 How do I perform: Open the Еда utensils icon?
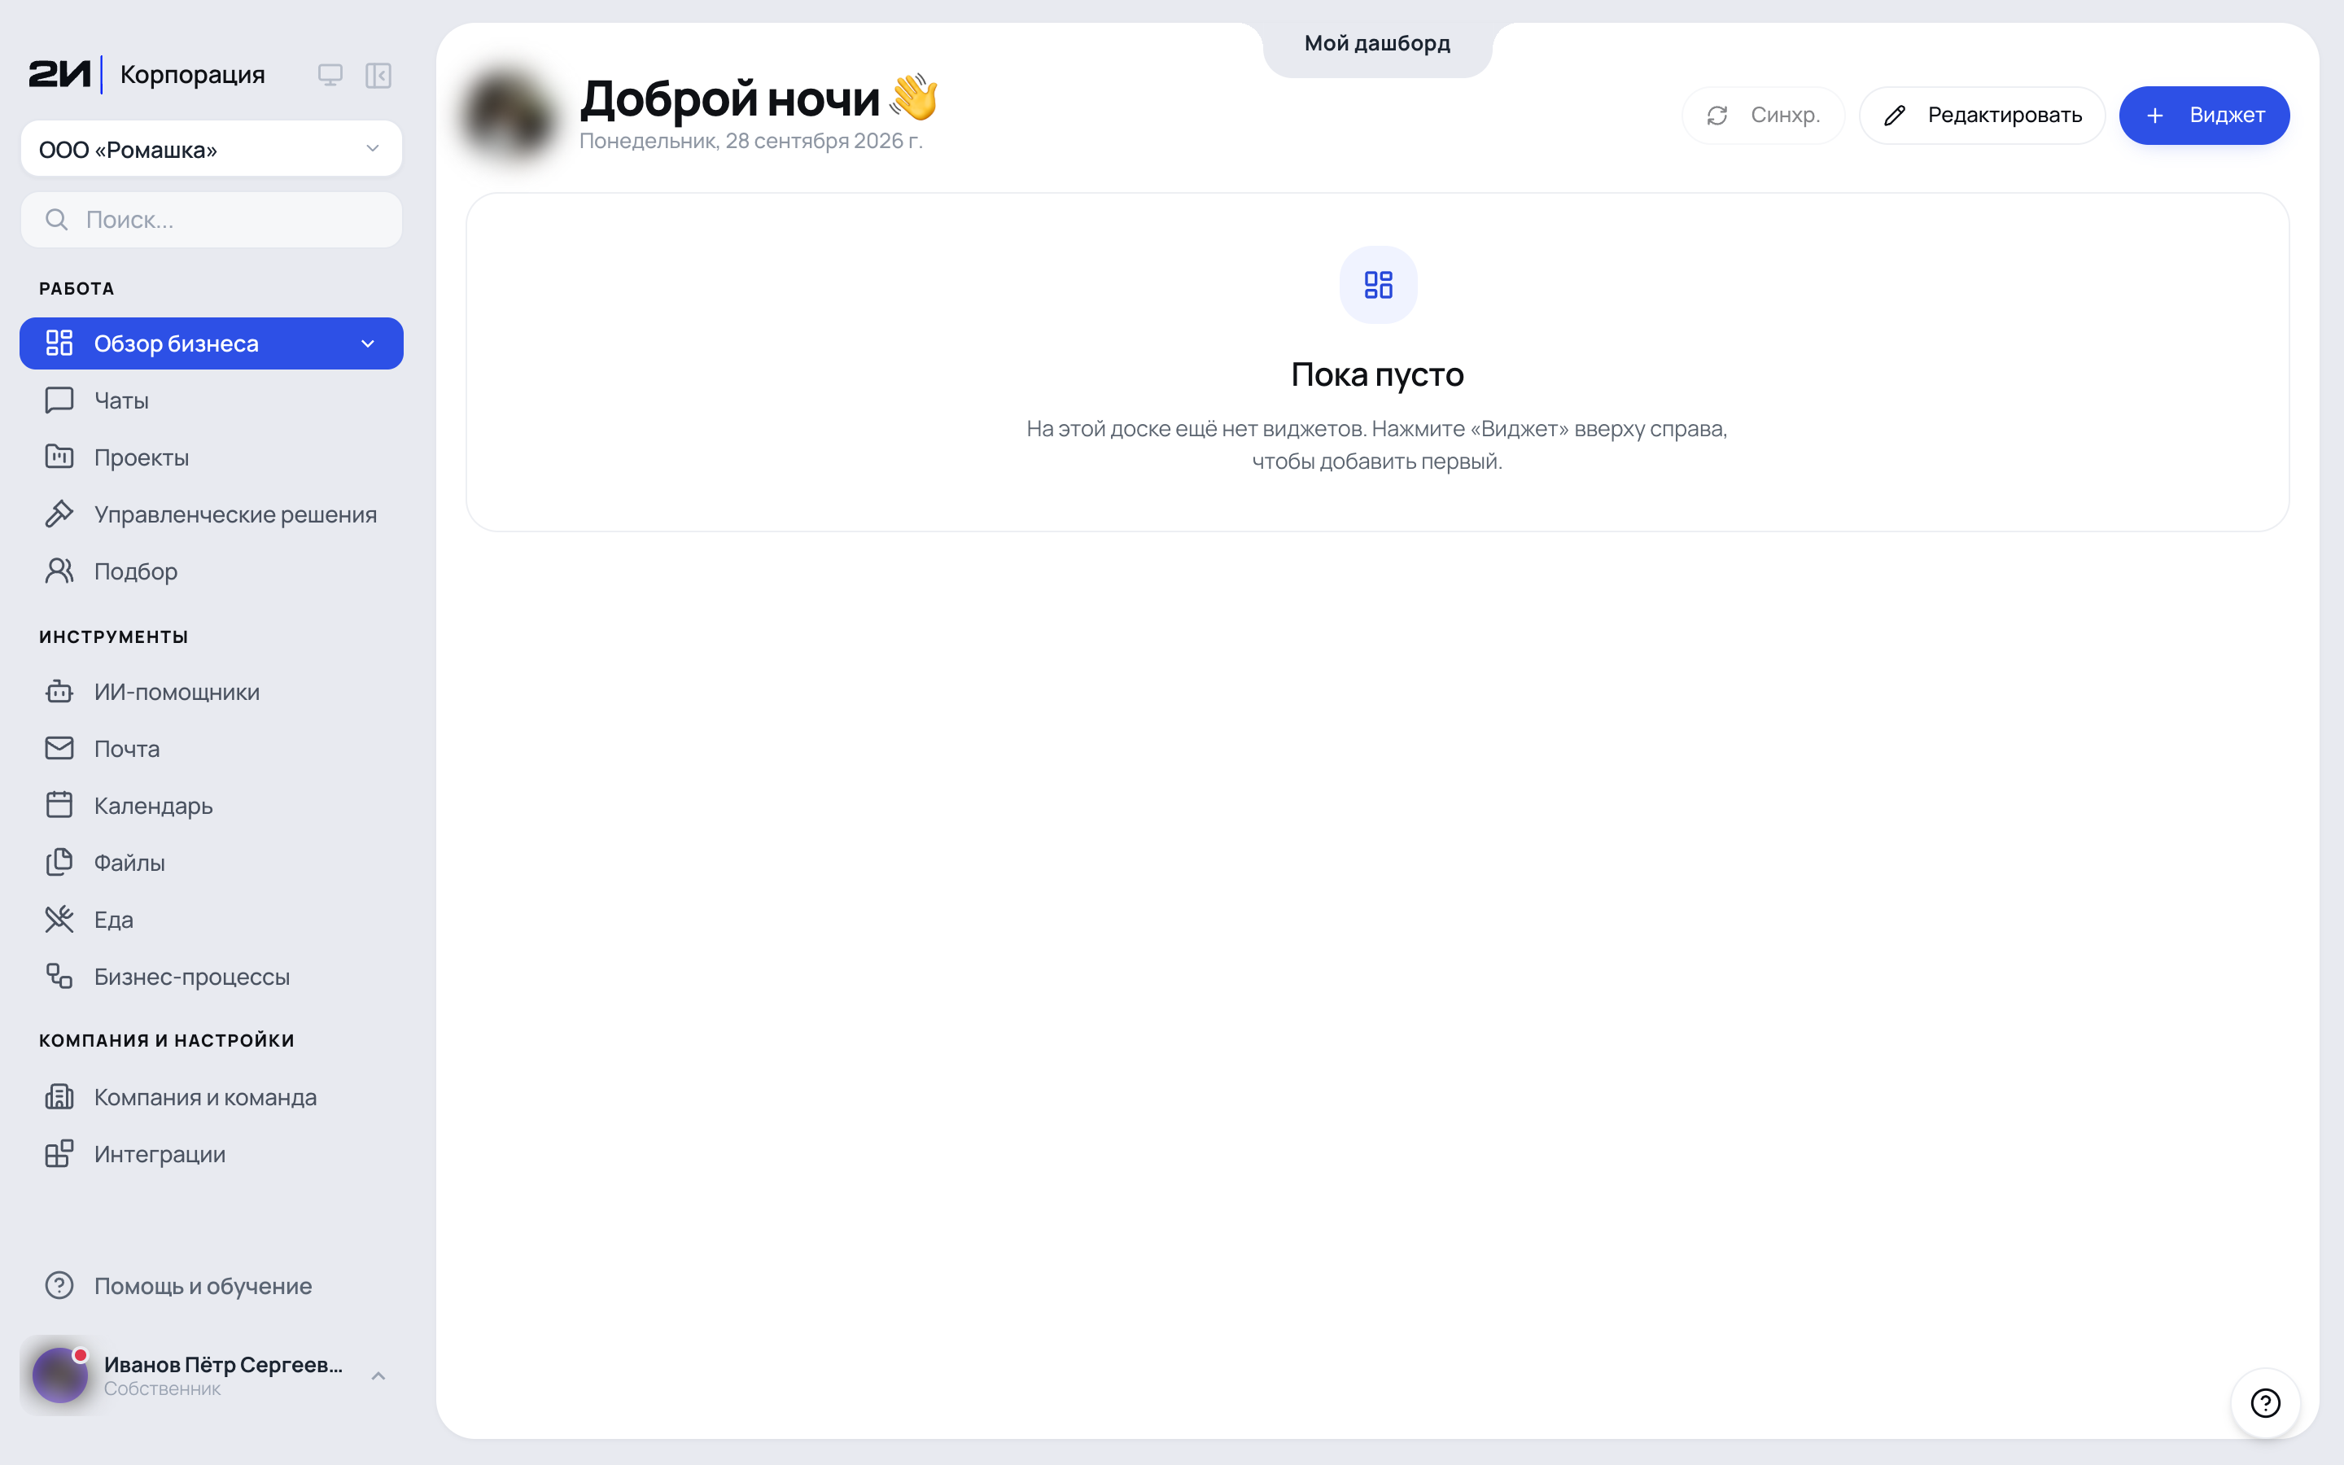59,920
